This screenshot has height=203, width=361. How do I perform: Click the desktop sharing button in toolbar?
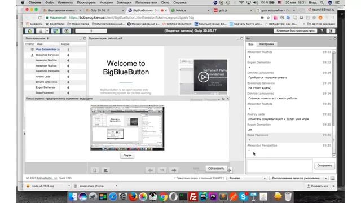(x=55, y=31)
